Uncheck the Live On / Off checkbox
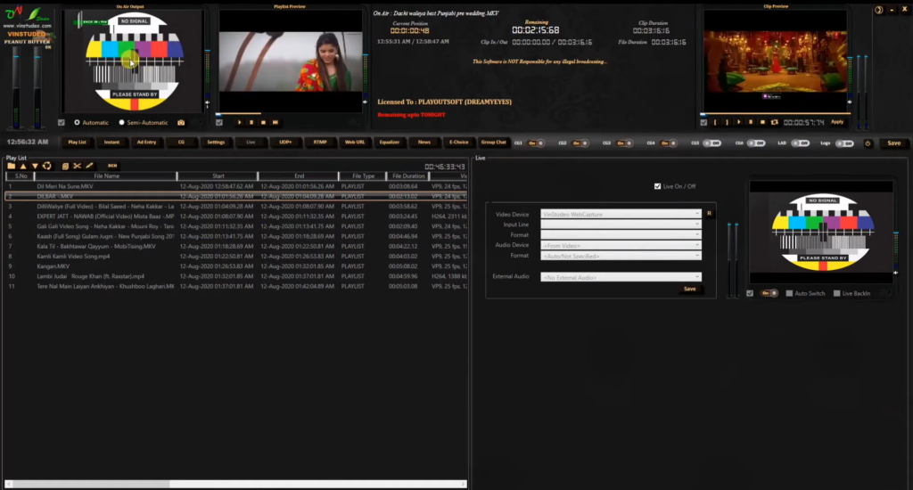The image size is (913, 490). tap(658, 186)
